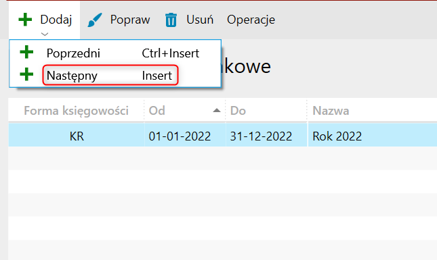
Task: Select the 01-01-2022 start date cell
Action: coord(185,136)
